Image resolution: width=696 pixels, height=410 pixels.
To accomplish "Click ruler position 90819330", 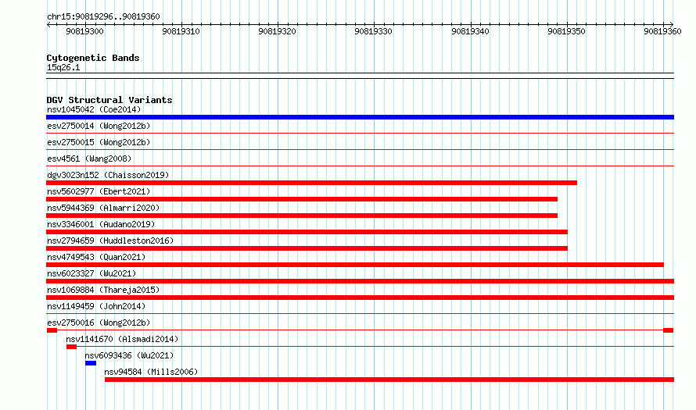I will pyautogui.click(x=373, y=31).
